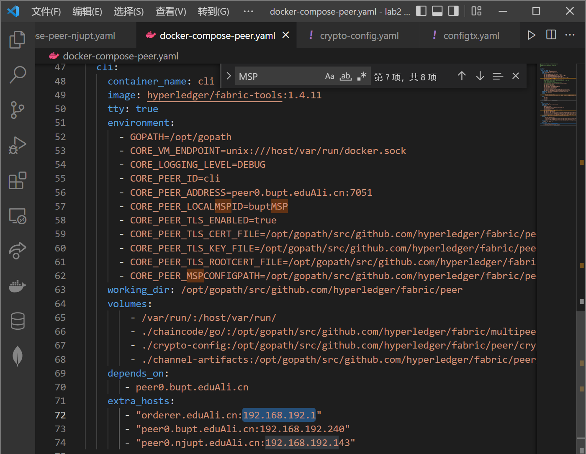Open the Search view in activity bar
Viewport: 586px width, 454px height.
17,75
